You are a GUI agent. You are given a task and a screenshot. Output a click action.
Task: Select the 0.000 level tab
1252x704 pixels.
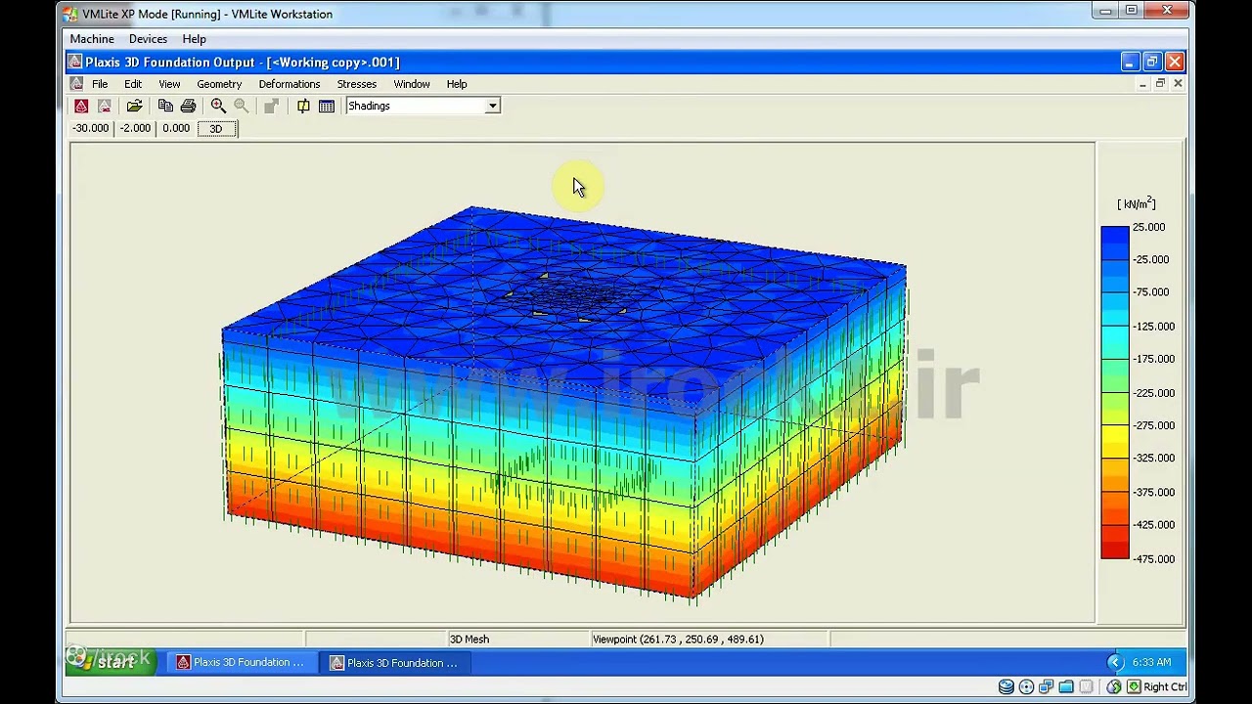pos(176,128)
